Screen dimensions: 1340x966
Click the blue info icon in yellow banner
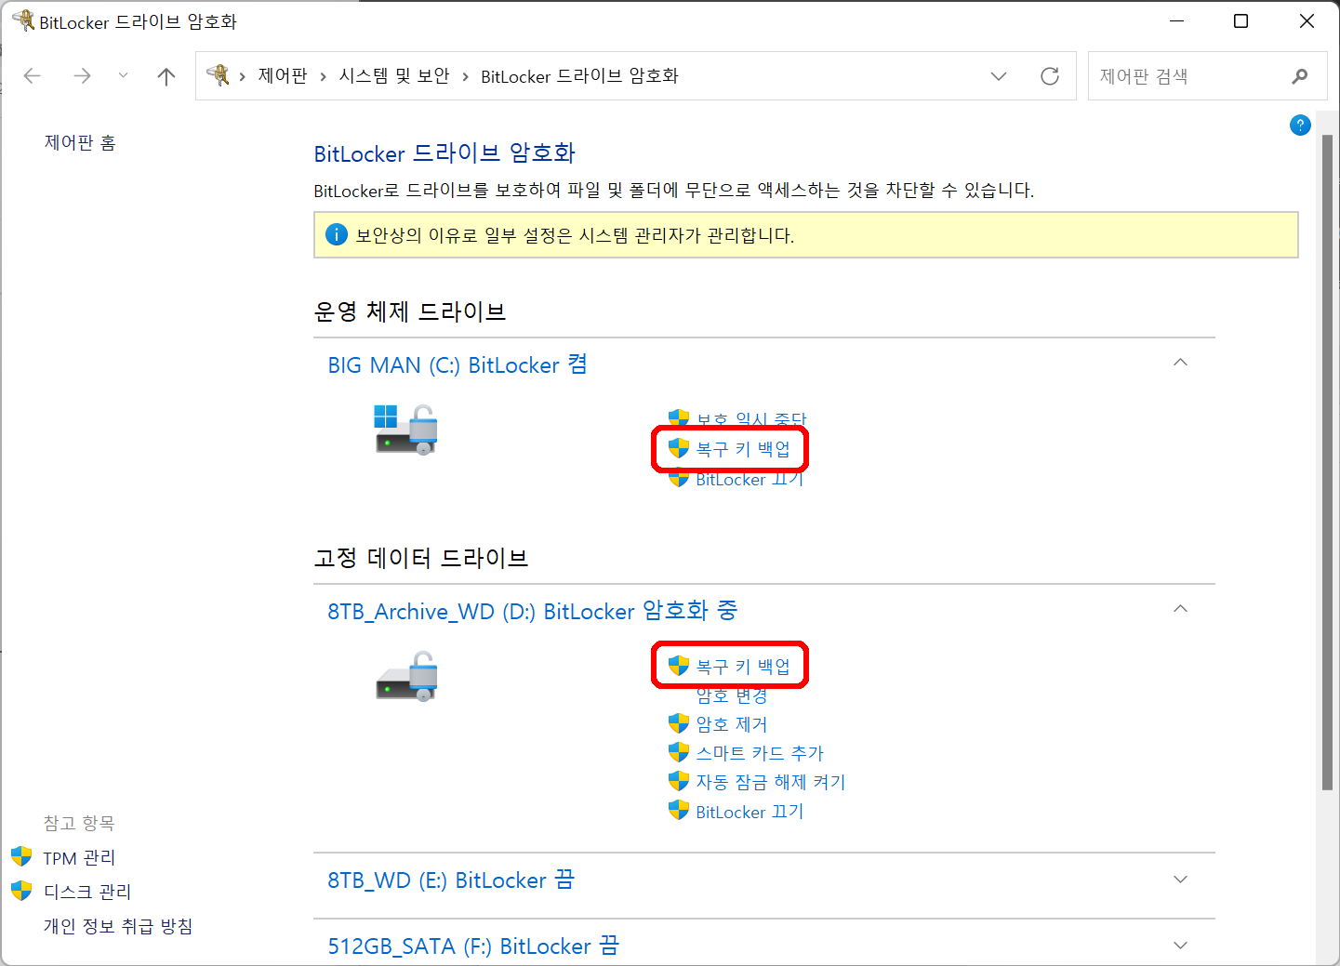[x=337, y=234]
